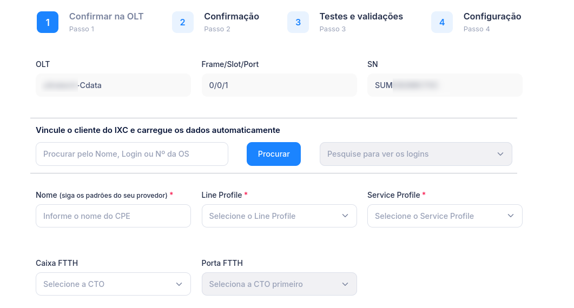Click the Service Profile chevron arrow
The height and width of the screenshot is (308, 574).
(511, 216)
